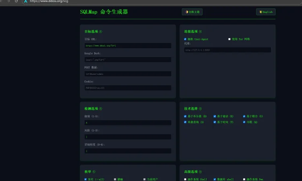Focus the 目标 URL input field

128,45
